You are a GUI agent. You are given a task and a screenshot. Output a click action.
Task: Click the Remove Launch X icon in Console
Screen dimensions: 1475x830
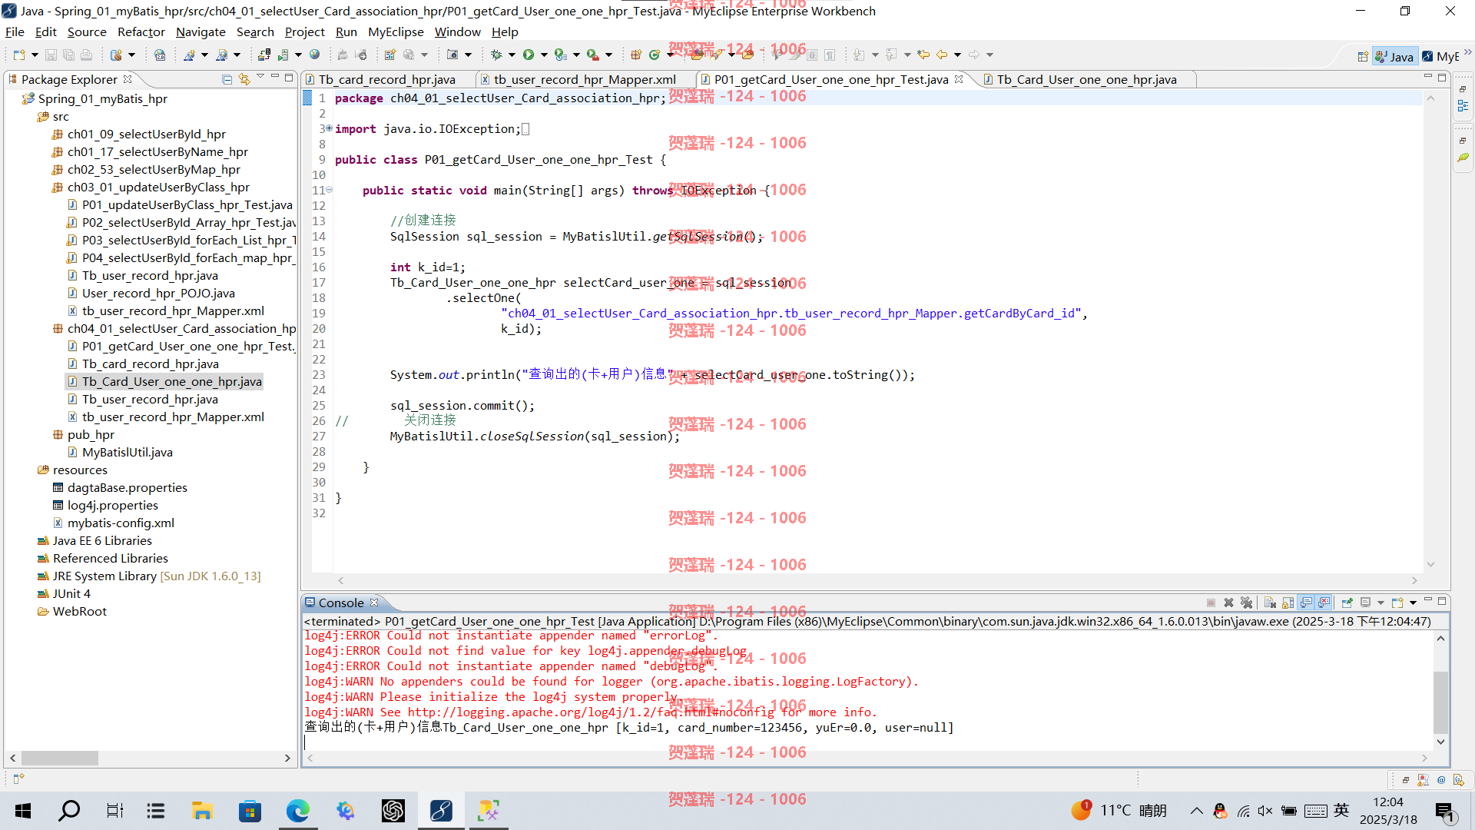coord(1228,603)
